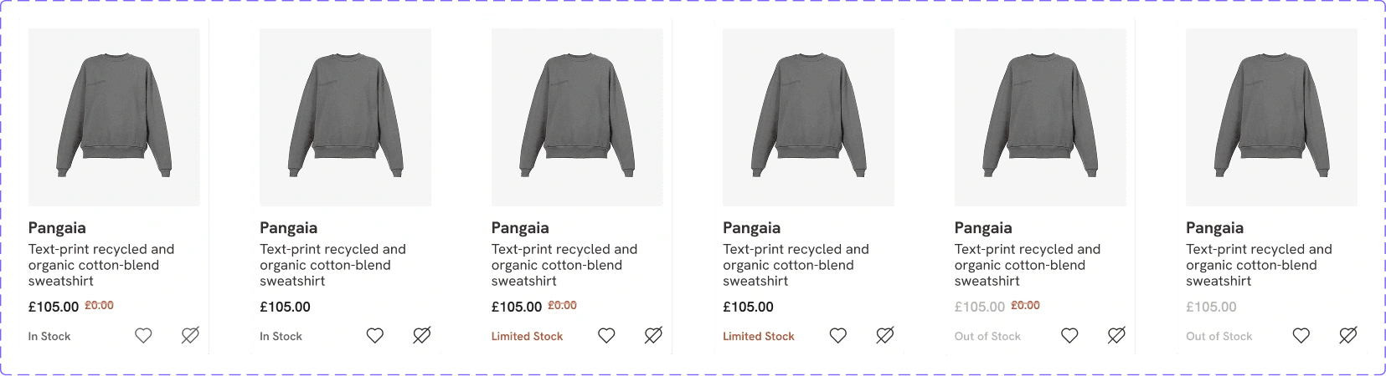Click heart on Out of Stock card showing £0.00 strikethrough
The height and width of the screenshot is (376, 1386).
click(x=1069, y=336)
